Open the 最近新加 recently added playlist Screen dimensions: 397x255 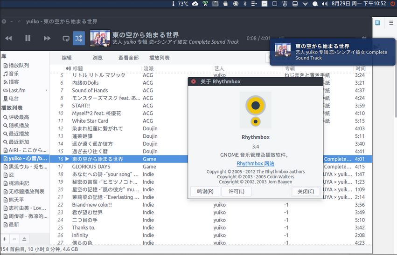click(16, 142)
